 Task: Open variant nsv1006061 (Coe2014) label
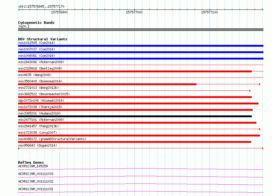pyautogui.click(x=37, y=56)
